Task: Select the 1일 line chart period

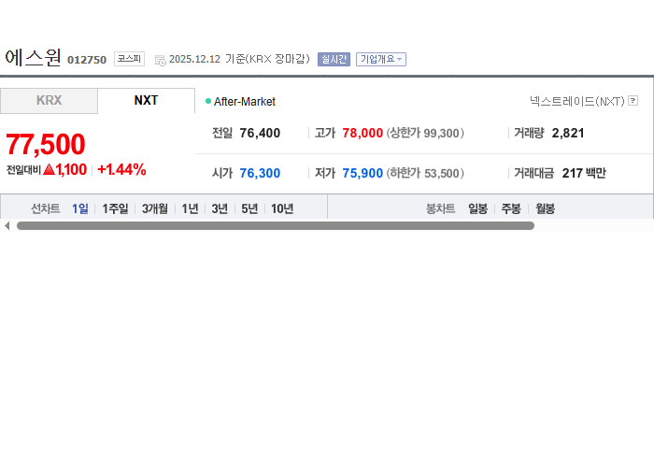Action: click(x=80, y=208)
